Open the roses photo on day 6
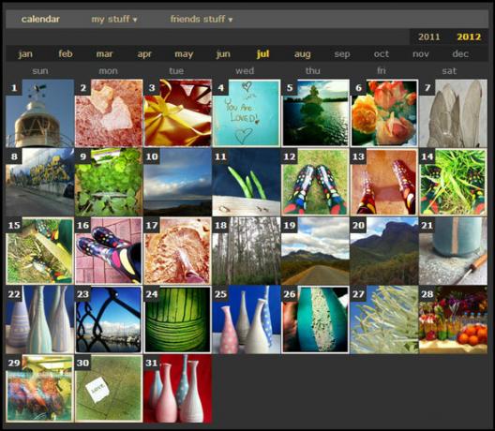The height and width of the screenshot is (431, 495). (384, 113)
